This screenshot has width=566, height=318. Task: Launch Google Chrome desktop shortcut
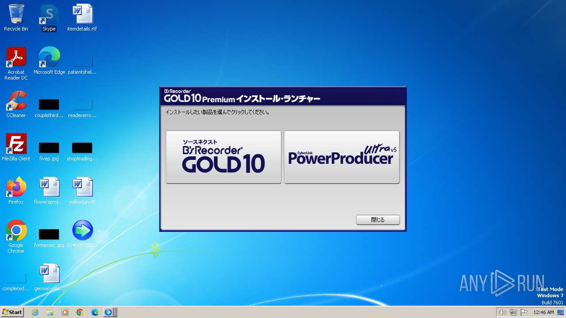16,236
